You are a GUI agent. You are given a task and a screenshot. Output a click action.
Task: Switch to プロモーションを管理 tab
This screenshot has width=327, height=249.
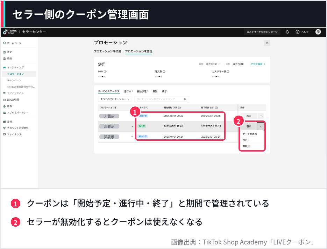tap(139, 51)
